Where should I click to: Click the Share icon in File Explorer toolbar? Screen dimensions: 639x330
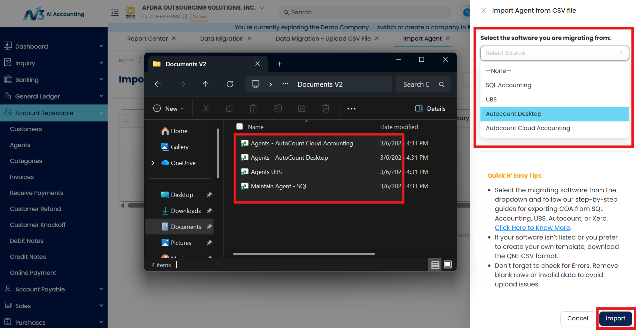302,108
